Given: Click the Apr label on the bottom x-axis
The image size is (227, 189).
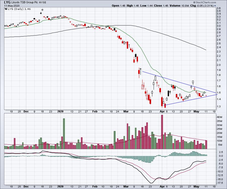Looking at the screenshot, I should (164, 187).
